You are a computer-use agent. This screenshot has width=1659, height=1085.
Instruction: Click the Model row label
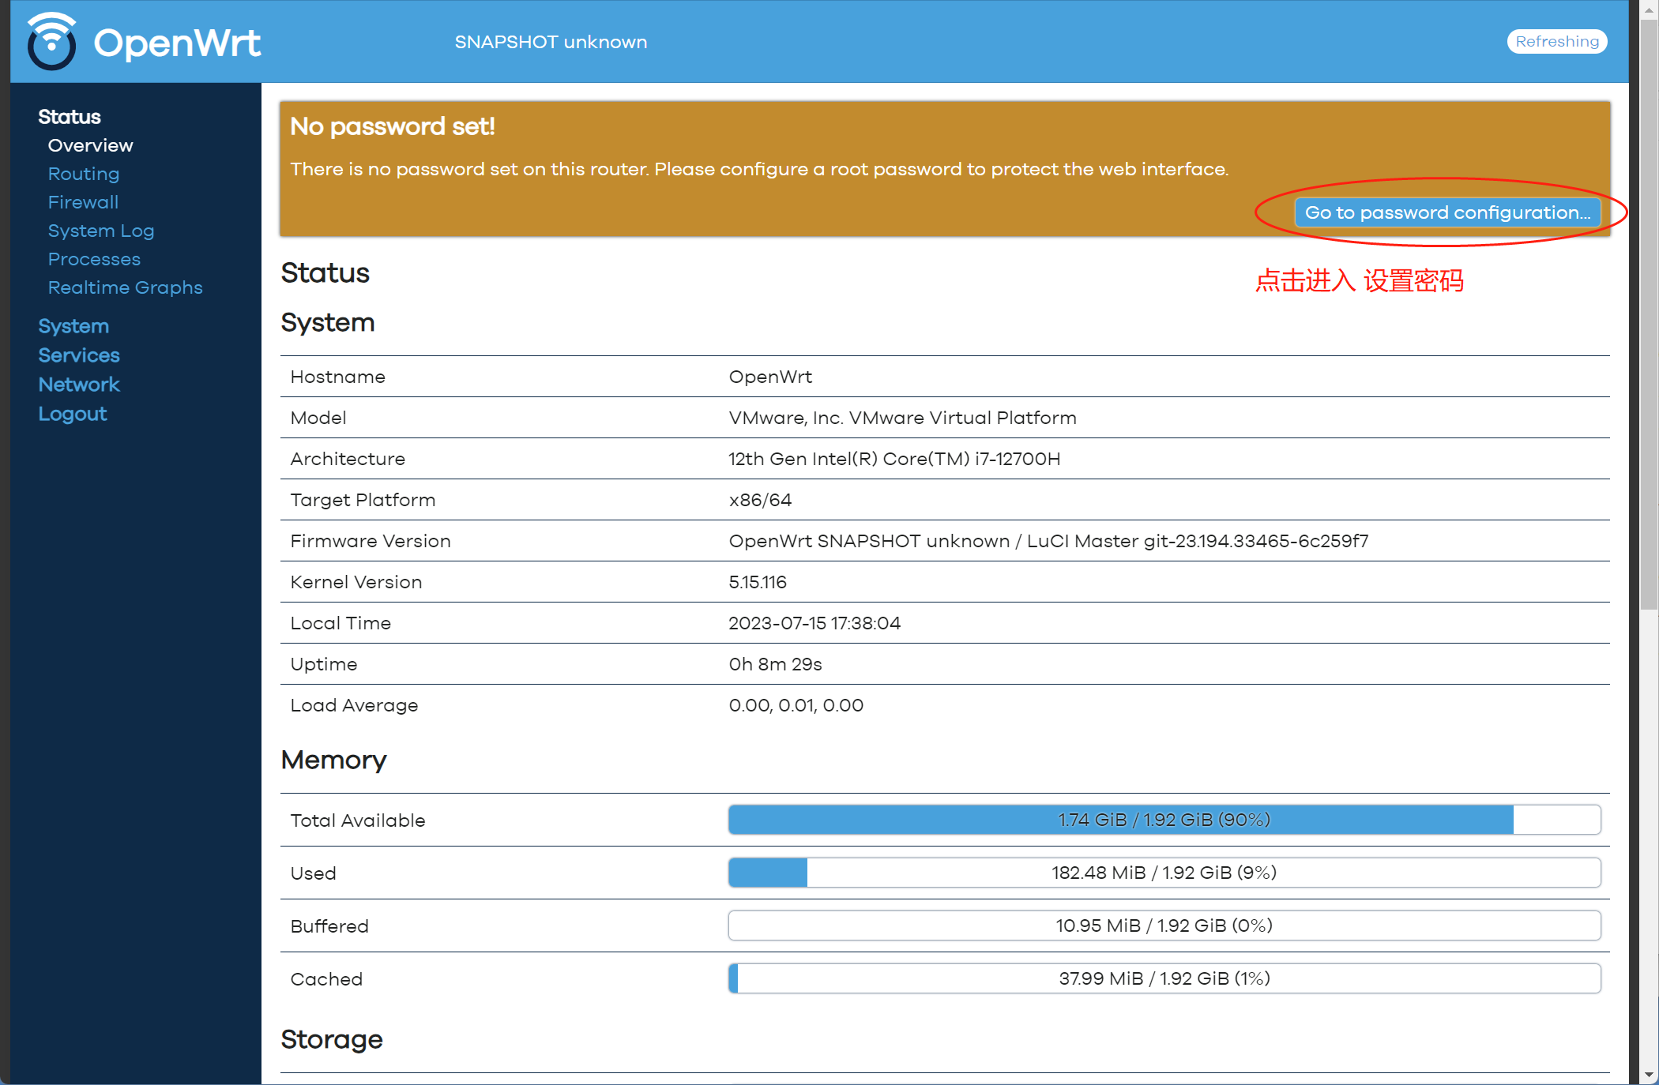318,418
